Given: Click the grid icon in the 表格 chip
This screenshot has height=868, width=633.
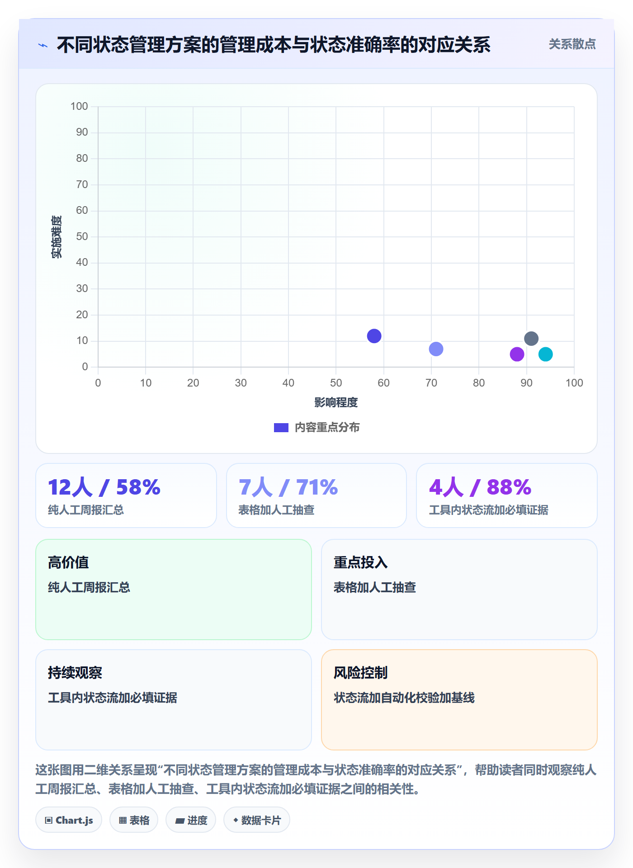Looking at the screenshot, I should [123, 821].
